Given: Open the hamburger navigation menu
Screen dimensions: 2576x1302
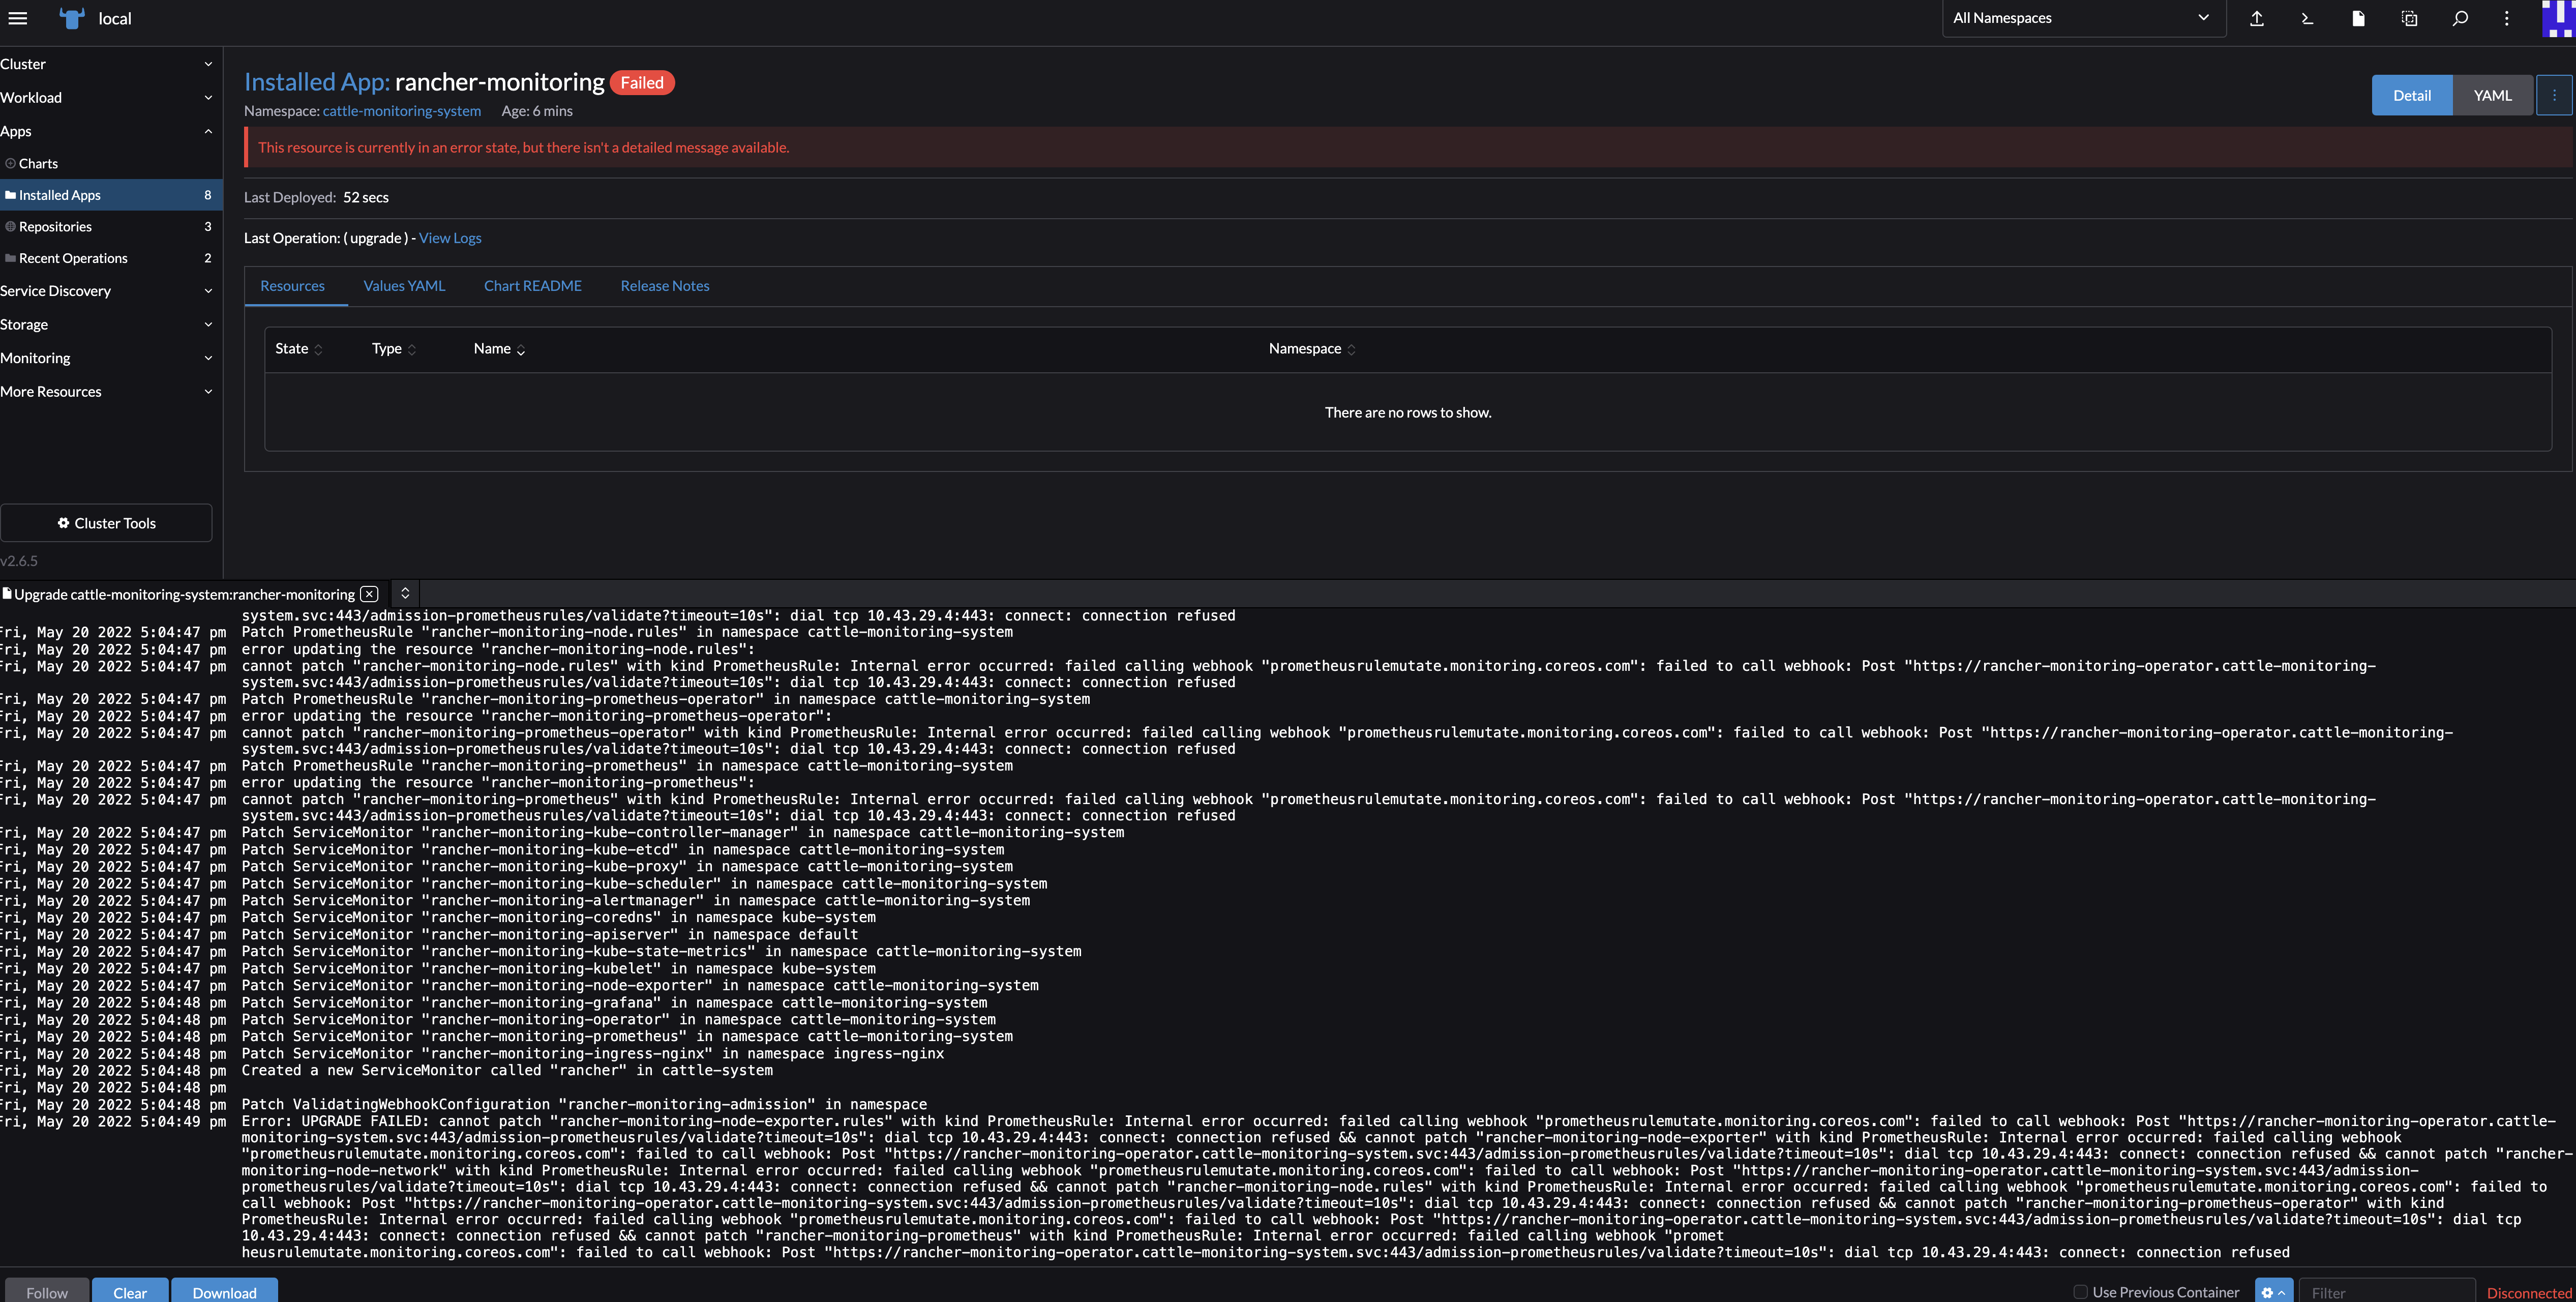Looking at the screenshot, I should [18, 18].
